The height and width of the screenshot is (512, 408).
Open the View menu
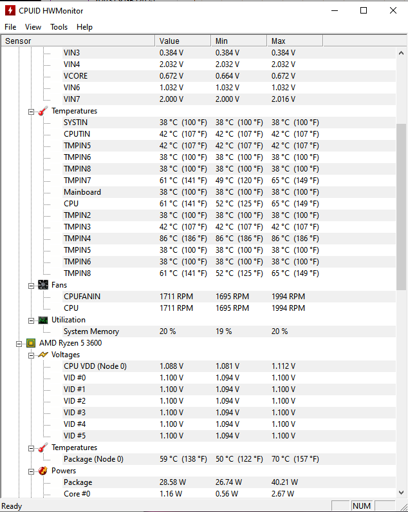pyautogui.click(x=33, y=27)
